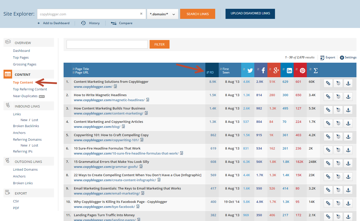The height and width of the screenshot is (221, 360).
Task: Click Add to Dashboard link
Action: pos(53,23)
